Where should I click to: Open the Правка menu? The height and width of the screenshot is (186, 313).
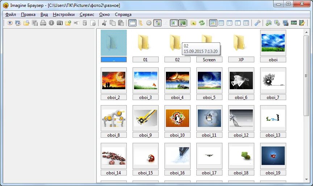(28, 15)
